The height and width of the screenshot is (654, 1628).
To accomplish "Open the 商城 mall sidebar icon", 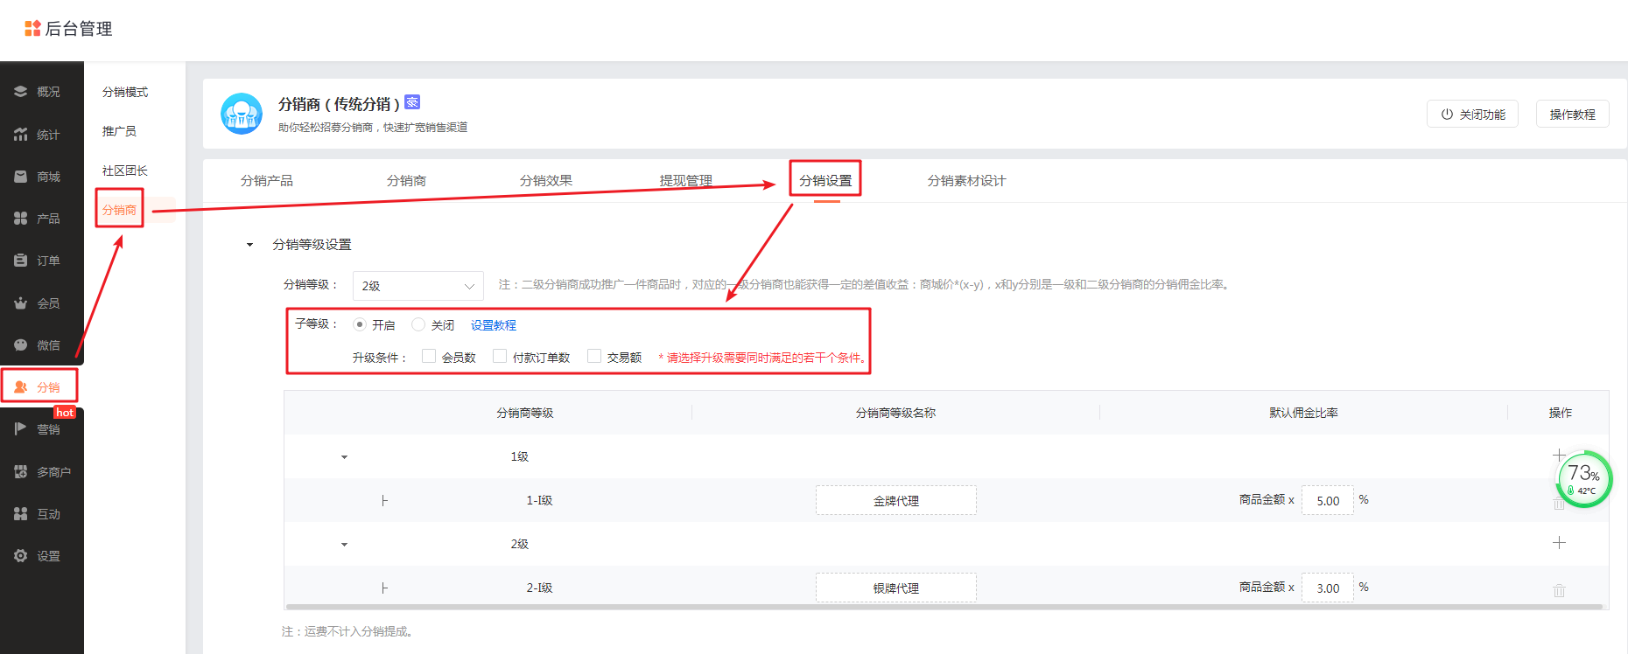I will [21, 177].
